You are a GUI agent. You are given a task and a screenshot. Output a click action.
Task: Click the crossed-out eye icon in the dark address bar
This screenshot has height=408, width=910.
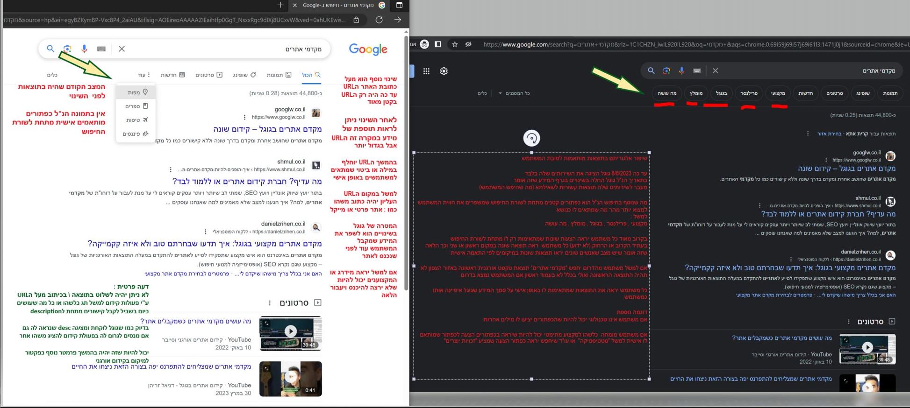coord(468,44)
